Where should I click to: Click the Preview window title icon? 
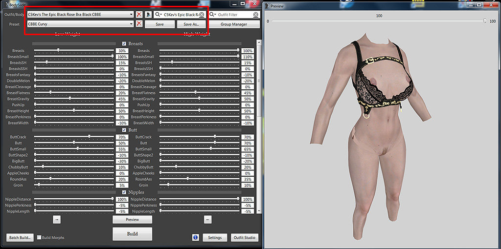coord(267,6)
